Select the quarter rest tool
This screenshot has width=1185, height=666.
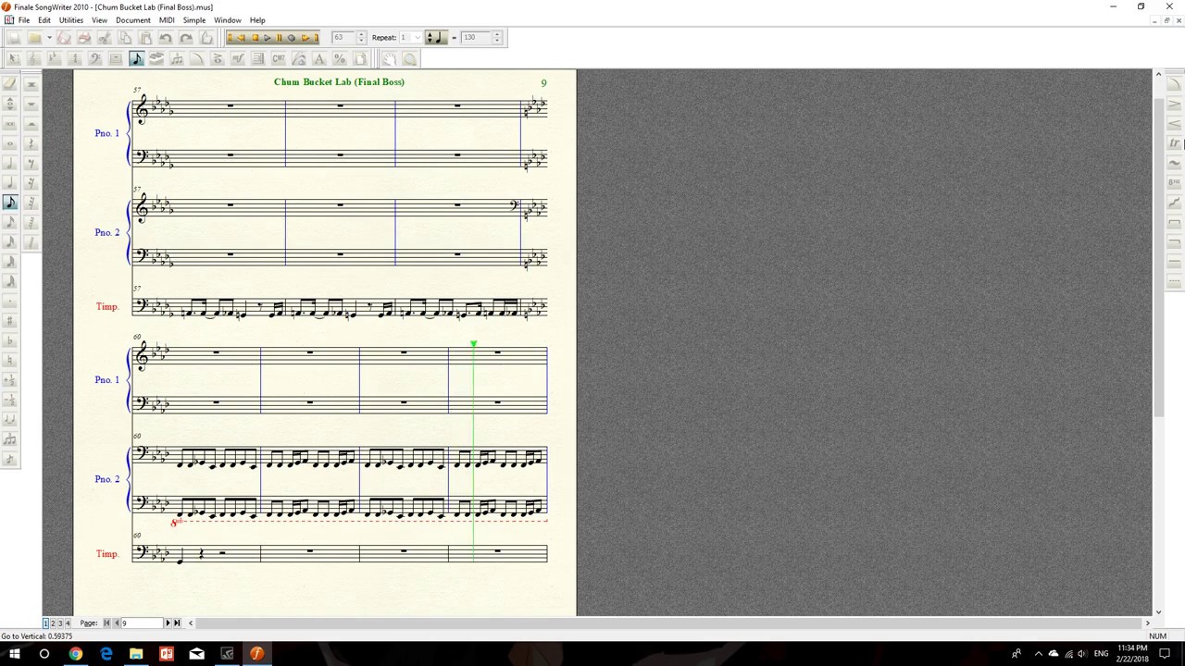(x=31, y=143)
